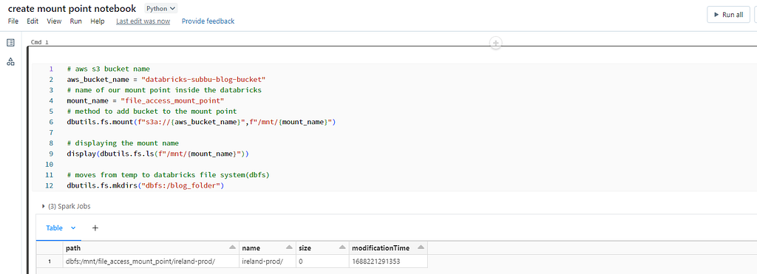Sort the path column with arrow icon
The width and height of the screenshot is (757, 274).
point(233,247)
